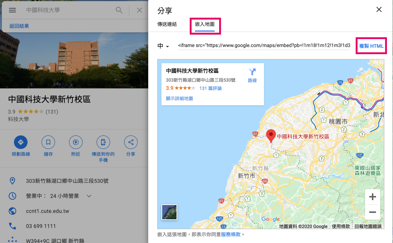Click send to your phone icon
Screen dimensions: 393x243
103,142
